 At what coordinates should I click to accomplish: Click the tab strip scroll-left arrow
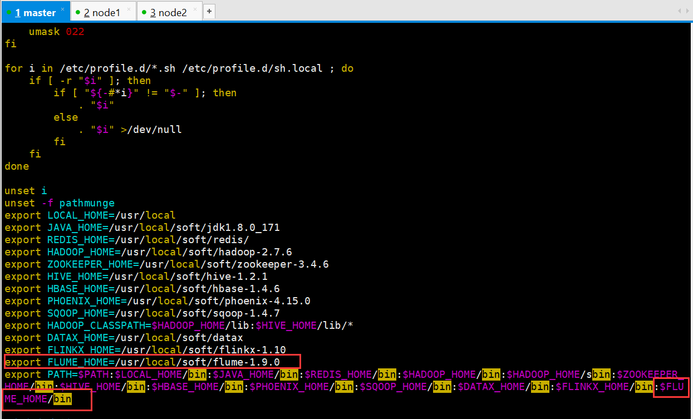679,11
